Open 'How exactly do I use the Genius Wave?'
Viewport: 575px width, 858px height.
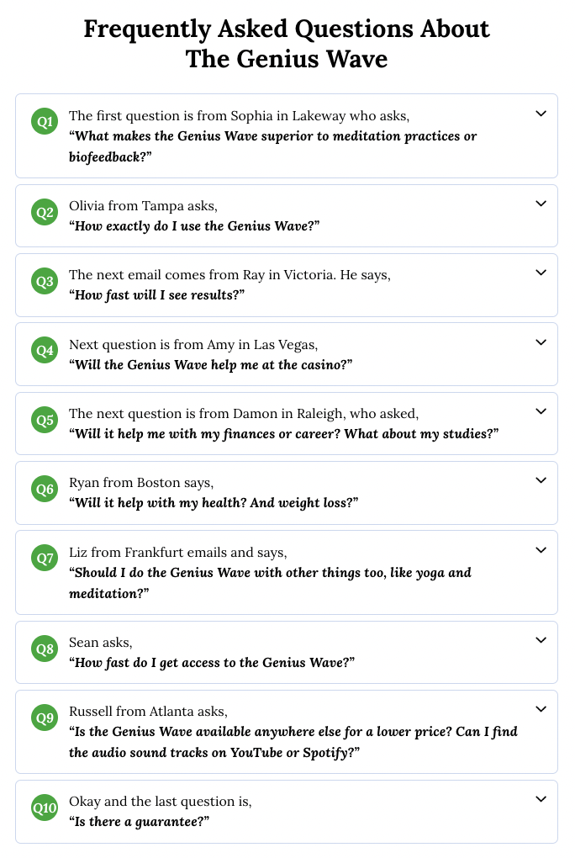pos(195,225)
